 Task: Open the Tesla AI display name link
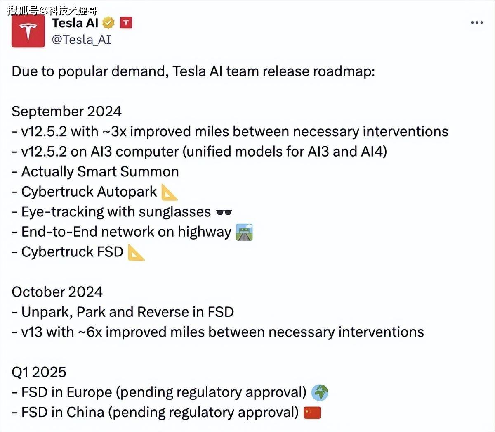click(75, 23)
